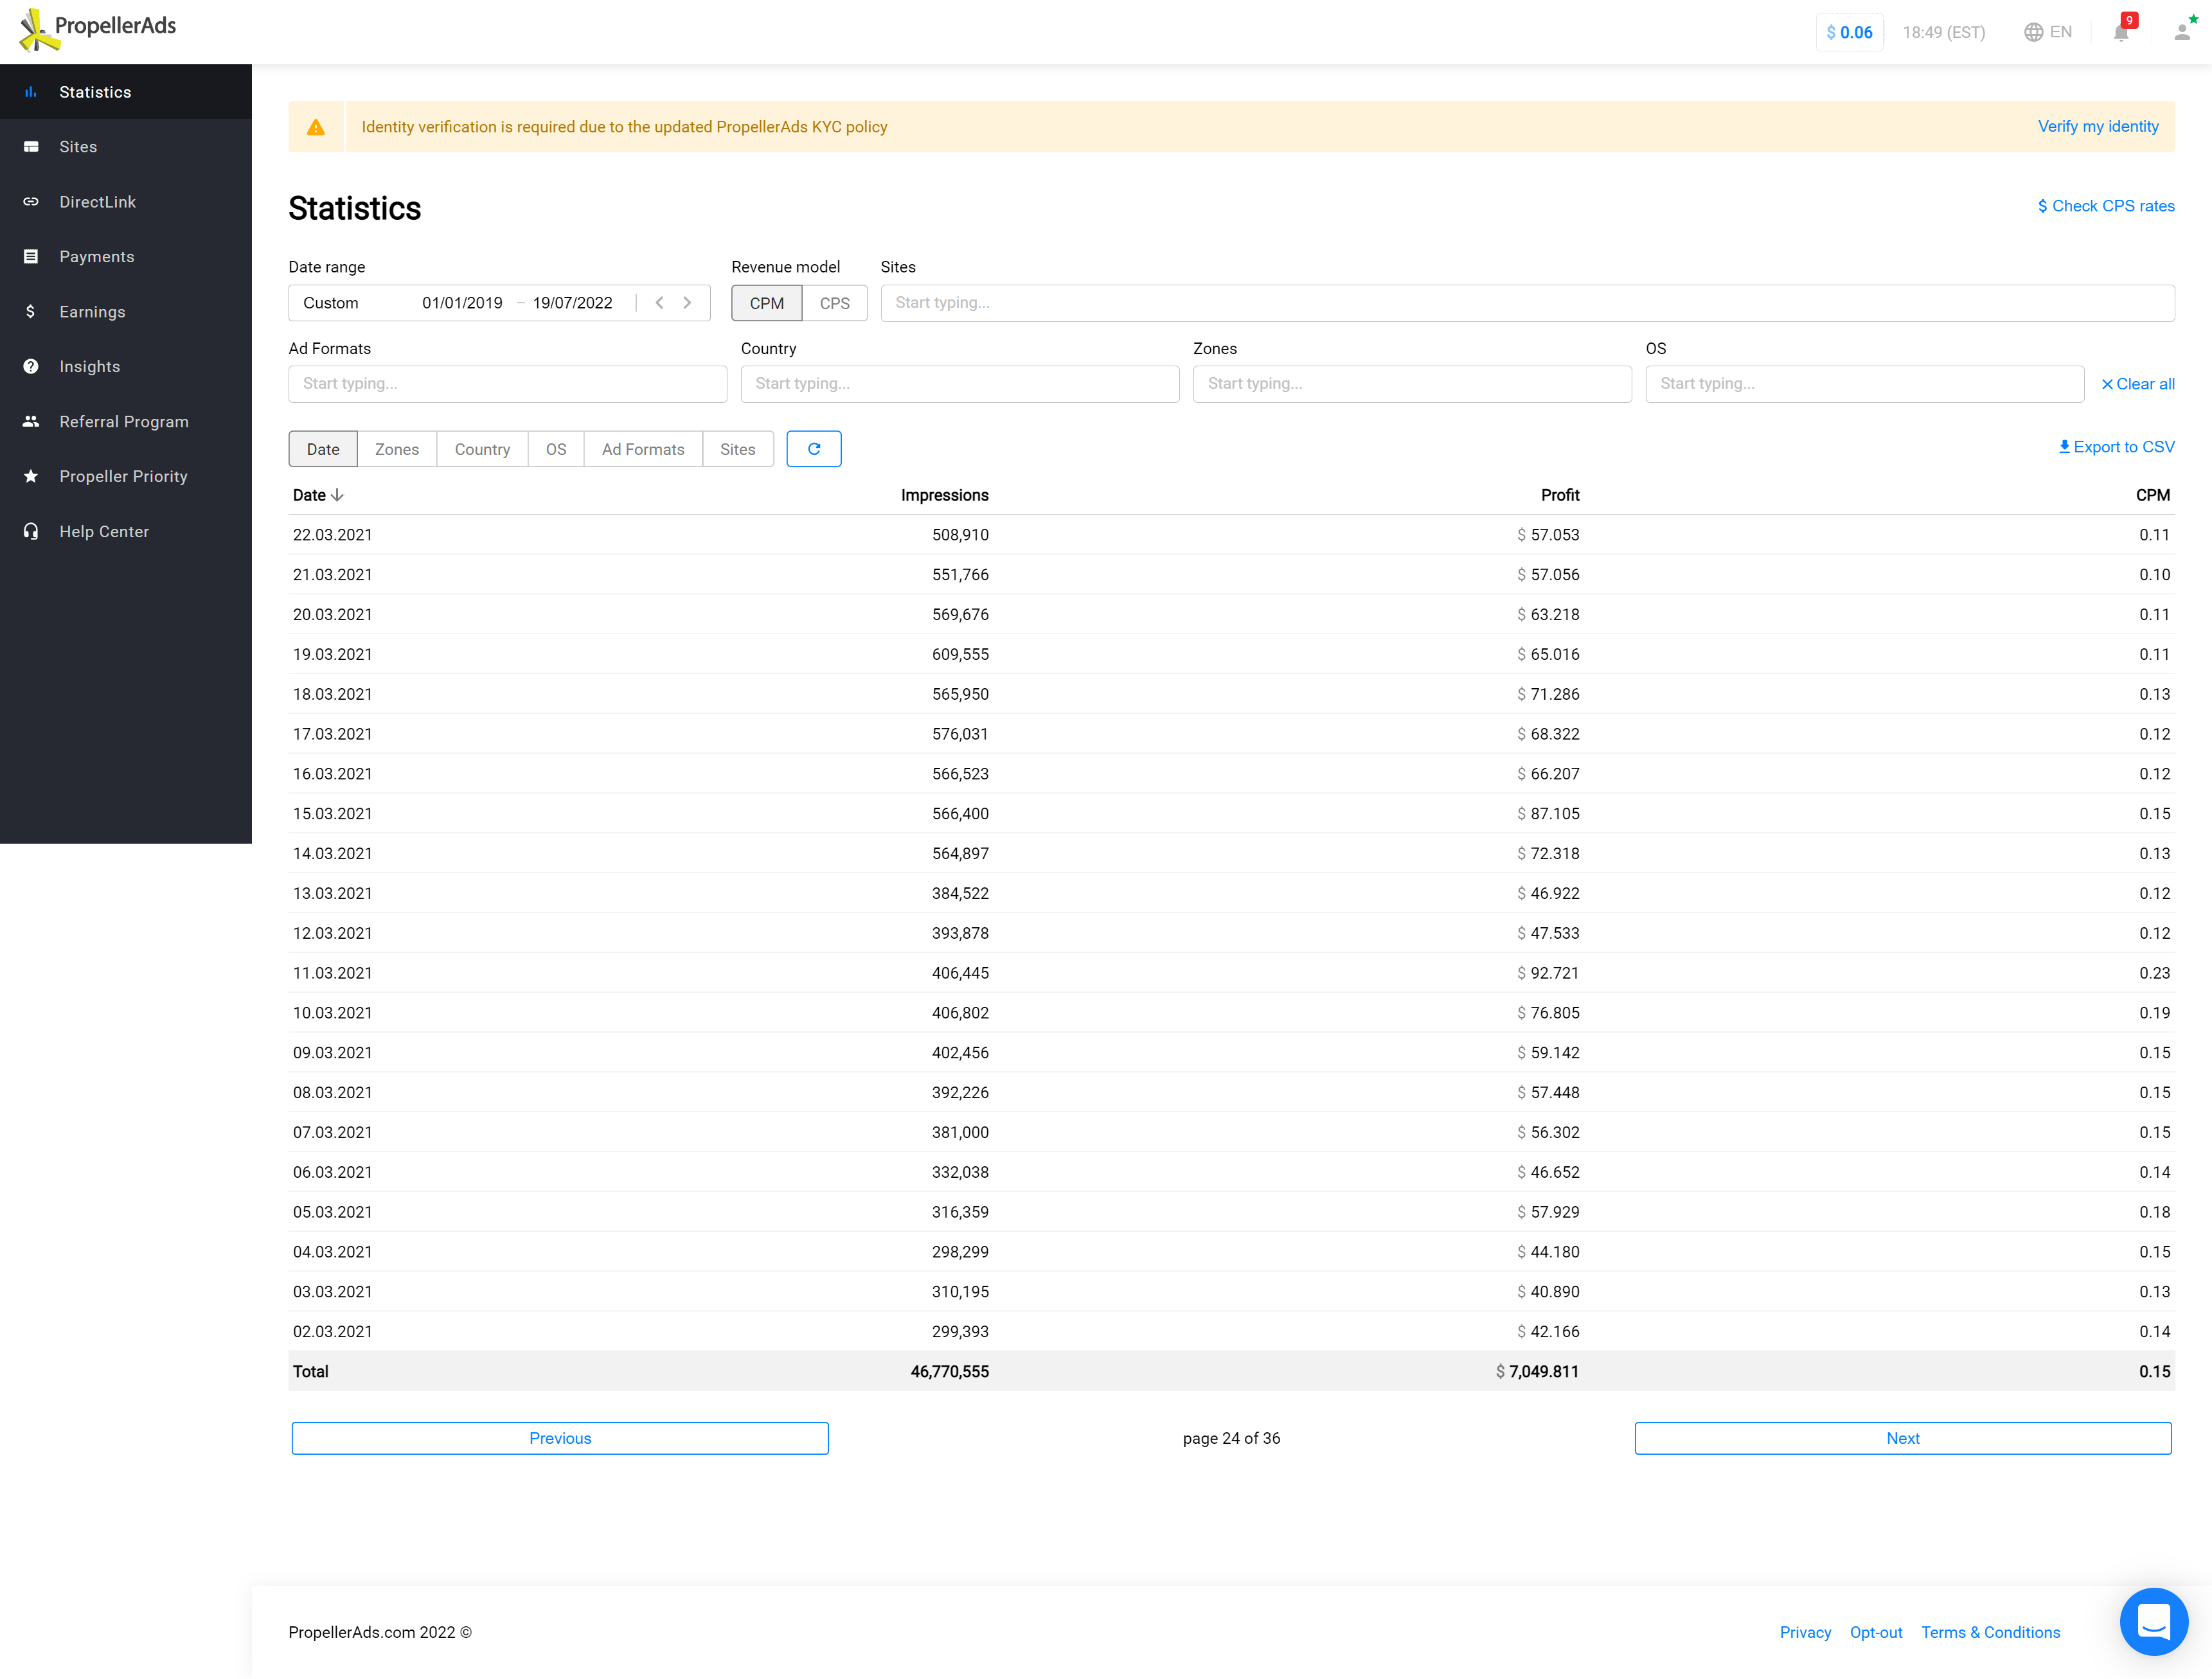Group statistics by Zones tab

pyautogui.click(x=396, y=449)
